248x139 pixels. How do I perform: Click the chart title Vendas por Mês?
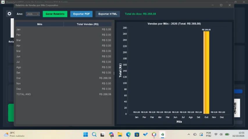174,24
